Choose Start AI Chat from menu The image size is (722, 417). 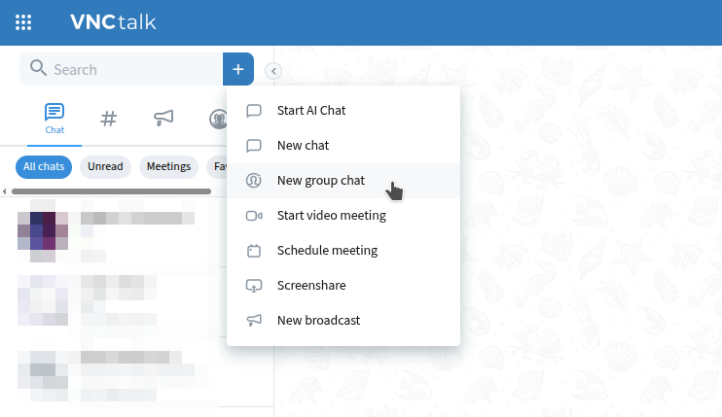click(x=311, y=111)
